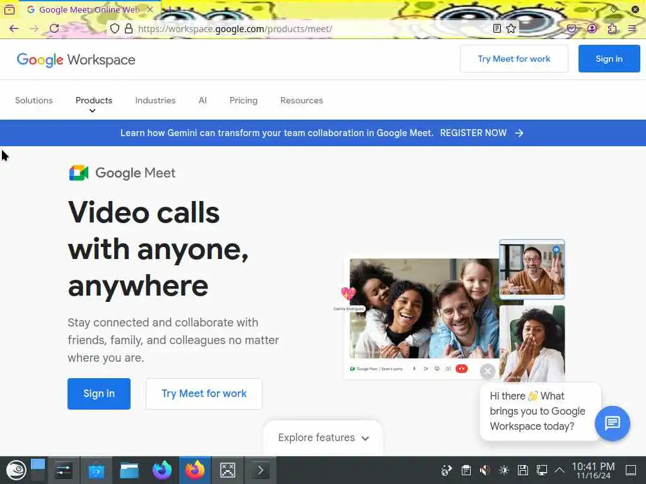This screenshot has width=646, height=484.
Task: Open the volume control tray icon
Action: 485,470
